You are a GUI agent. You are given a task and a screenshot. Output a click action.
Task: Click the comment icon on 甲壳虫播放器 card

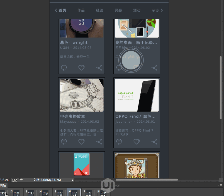(64, 142)
